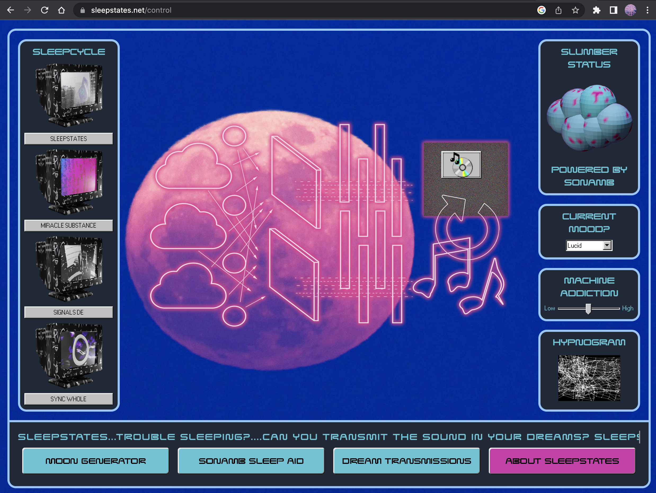Click the browser extensions puzzle icon
Viewport: 656px width, 493px height.
tap(596, 10)
